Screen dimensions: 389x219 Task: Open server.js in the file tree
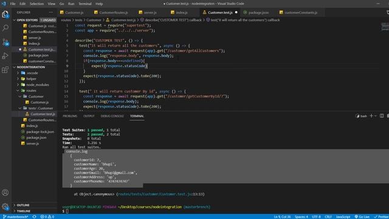34,144
